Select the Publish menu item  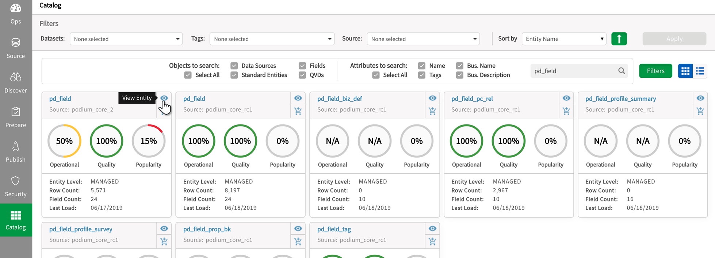pyautogui.click(x=16, y=152)
